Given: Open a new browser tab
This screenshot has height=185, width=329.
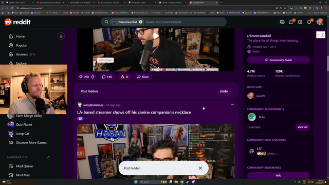Looking at the screenshot, I should pos(221,3).
